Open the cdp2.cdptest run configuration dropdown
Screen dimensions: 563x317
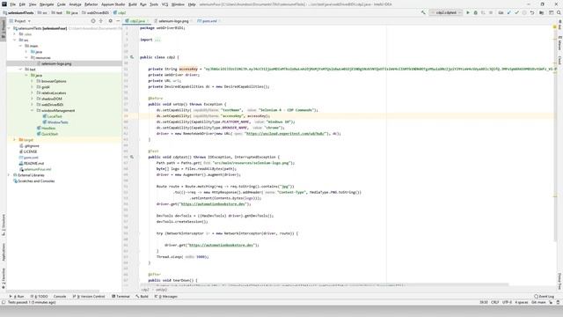(446, 12)
